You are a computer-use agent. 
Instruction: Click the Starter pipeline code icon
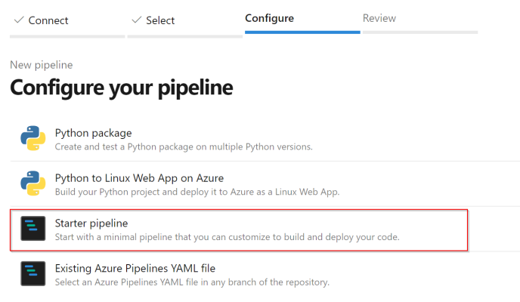pos(32,230)
